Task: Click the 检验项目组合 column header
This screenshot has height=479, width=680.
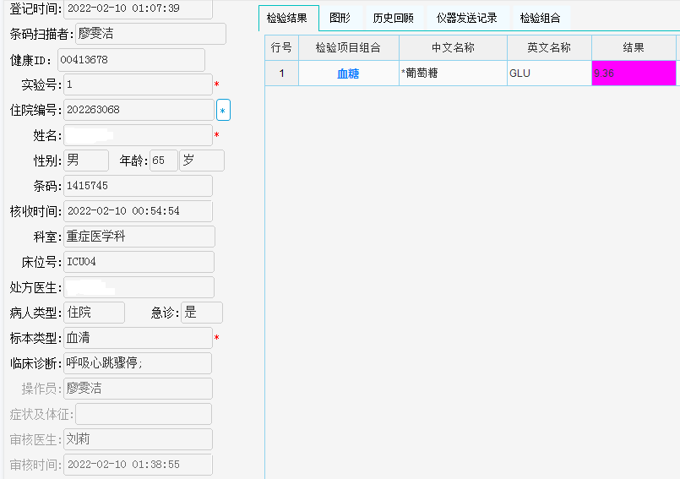Action: coord(348,47)
